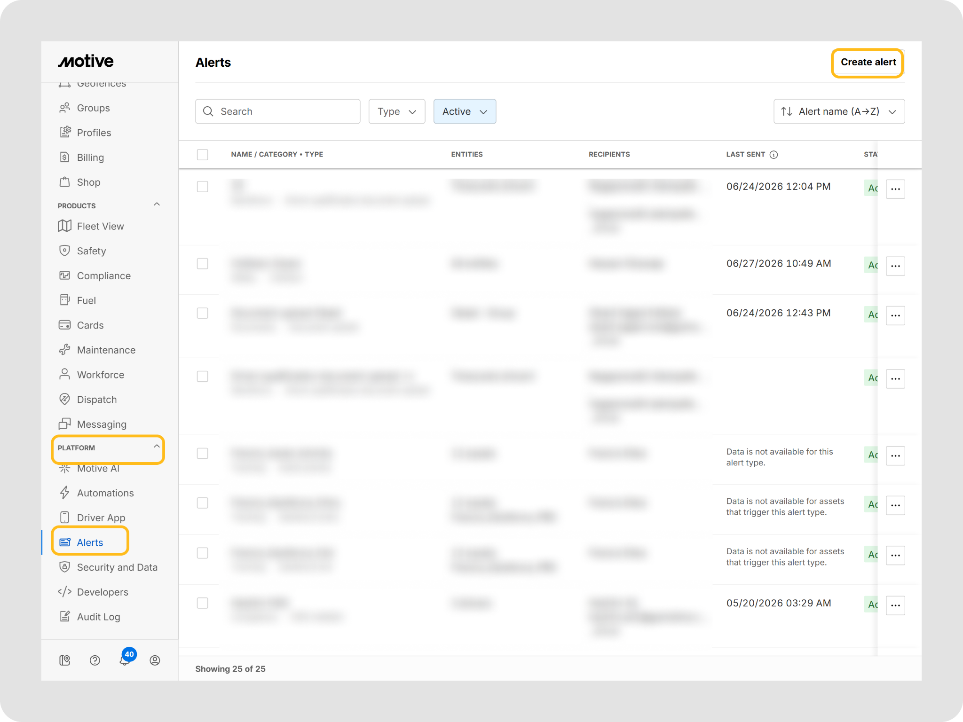This screenshot has width=963, height=722.
Task: Open the Type filter dropdown
Action: click(x=397, y=111)
